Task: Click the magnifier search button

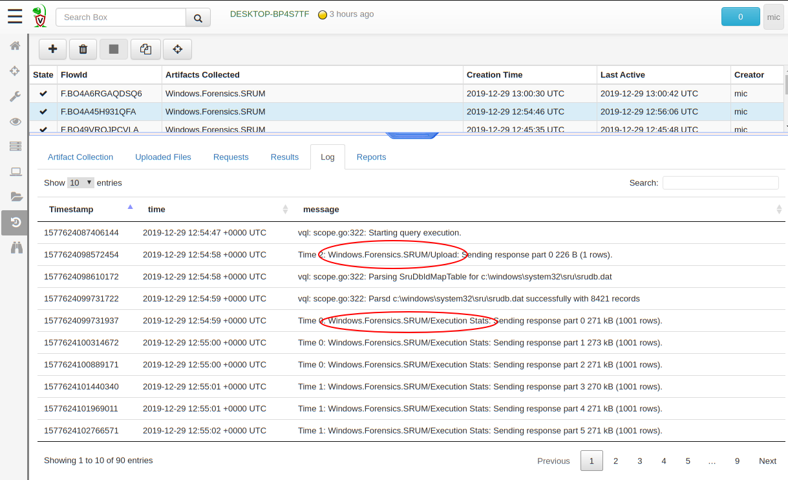Action: (198, 17)
